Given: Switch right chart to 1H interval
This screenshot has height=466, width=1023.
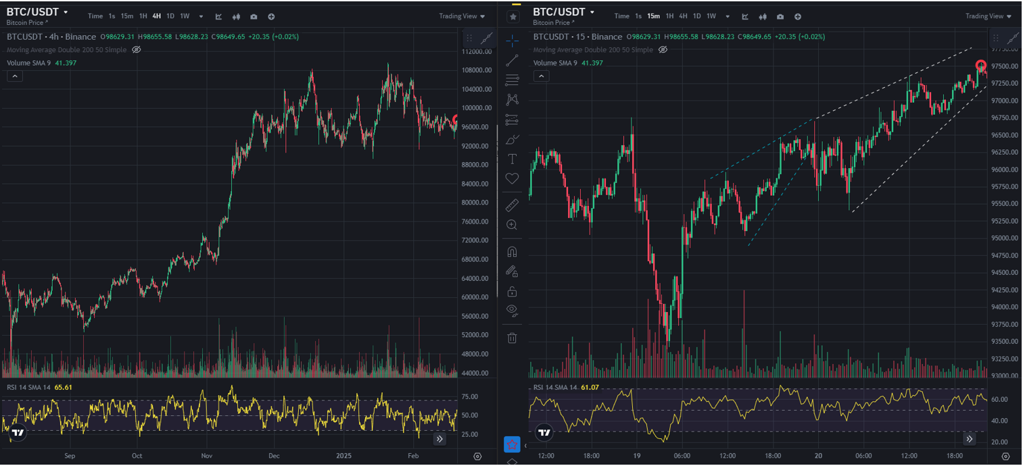Looking at the screenshot, I should [669, 16].
